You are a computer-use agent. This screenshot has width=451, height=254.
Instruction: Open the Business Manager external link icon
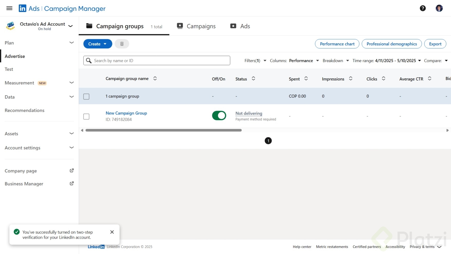[72, 183]
